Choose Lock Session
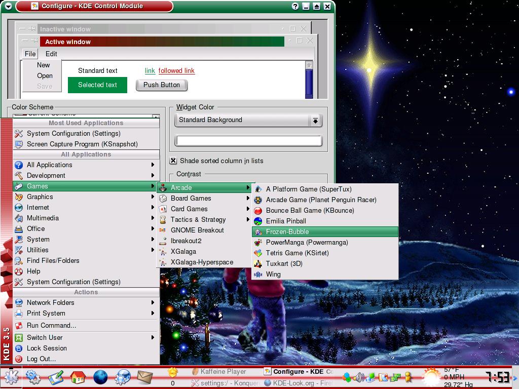This screenshot has height=389, width=519. coord(85,348)
